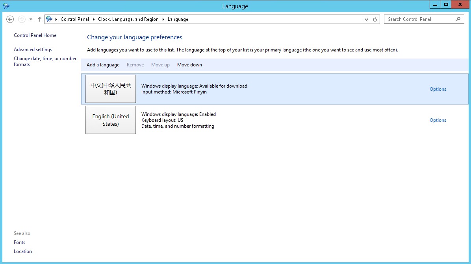Go to Control Panel Home
The width and height of the screenshot is (471, 264).
(35, 35)
